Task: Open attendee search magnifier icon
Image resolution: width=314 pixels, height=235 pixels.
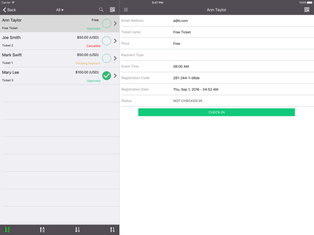Action: tap(101, 10)
